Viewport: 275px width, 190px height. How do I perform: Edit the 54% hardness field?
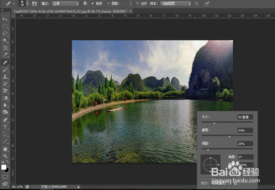(x=245, y=131)
